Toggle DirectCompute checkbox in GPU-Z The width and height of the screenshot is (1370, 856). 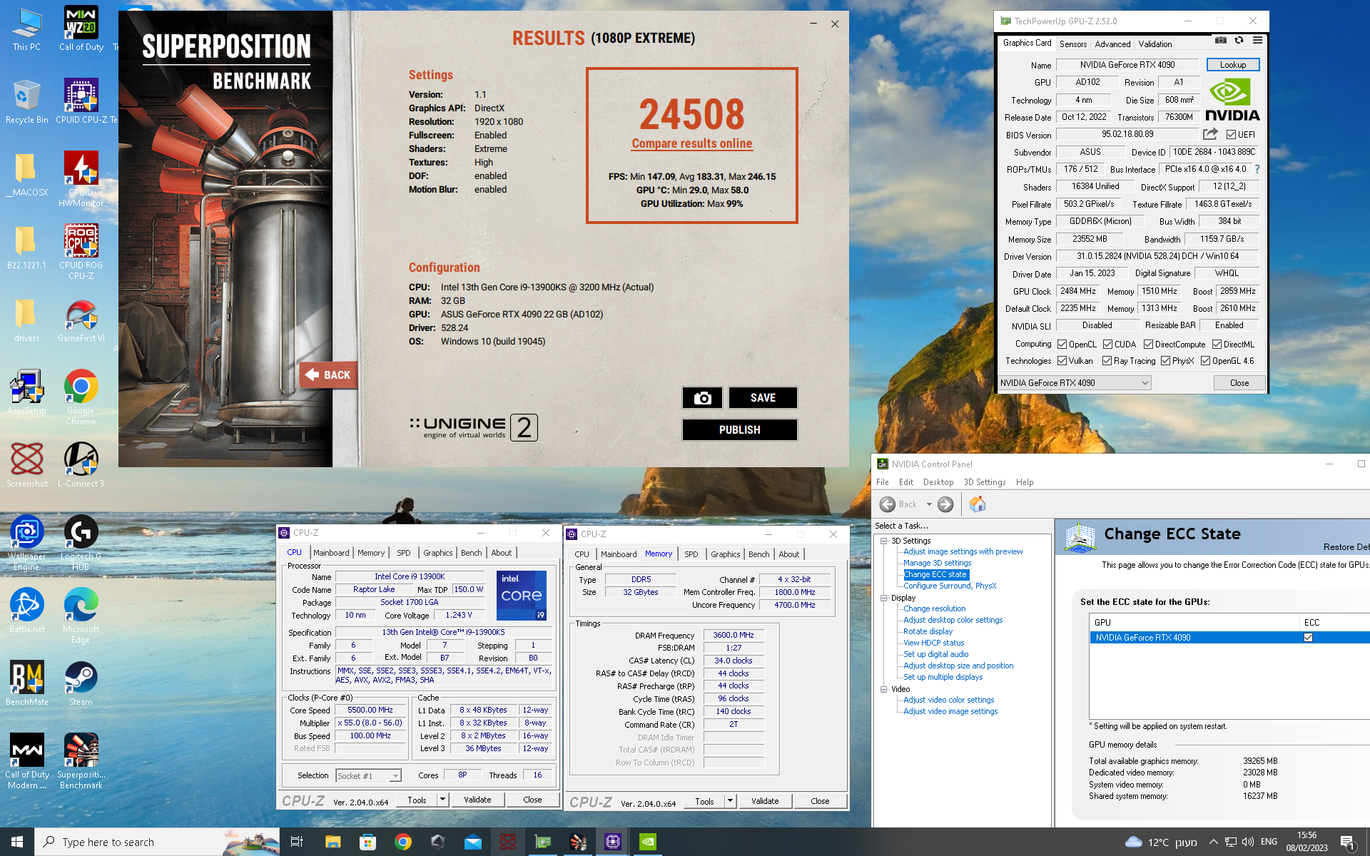coord(1148,345)
